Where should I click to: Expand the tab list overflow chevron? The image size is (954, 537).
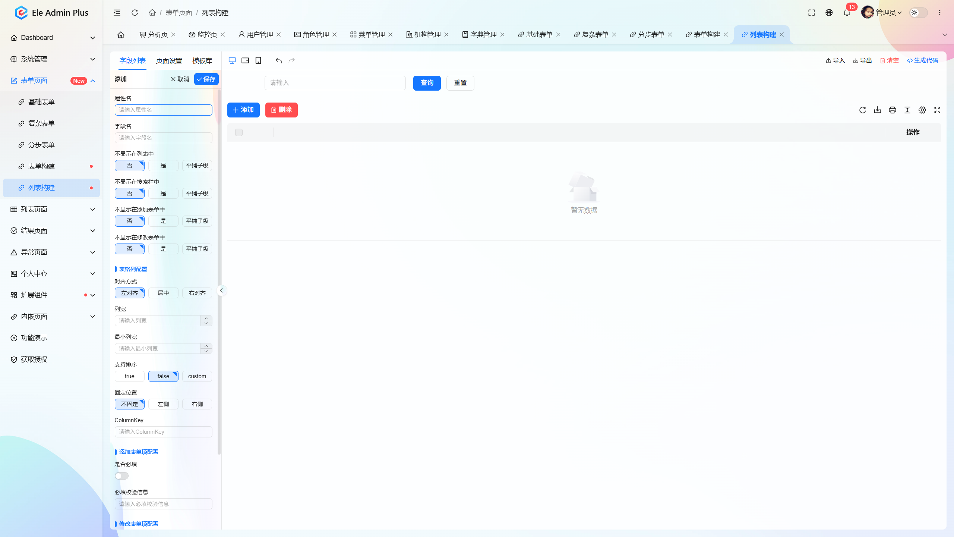(x=944, y=35)
